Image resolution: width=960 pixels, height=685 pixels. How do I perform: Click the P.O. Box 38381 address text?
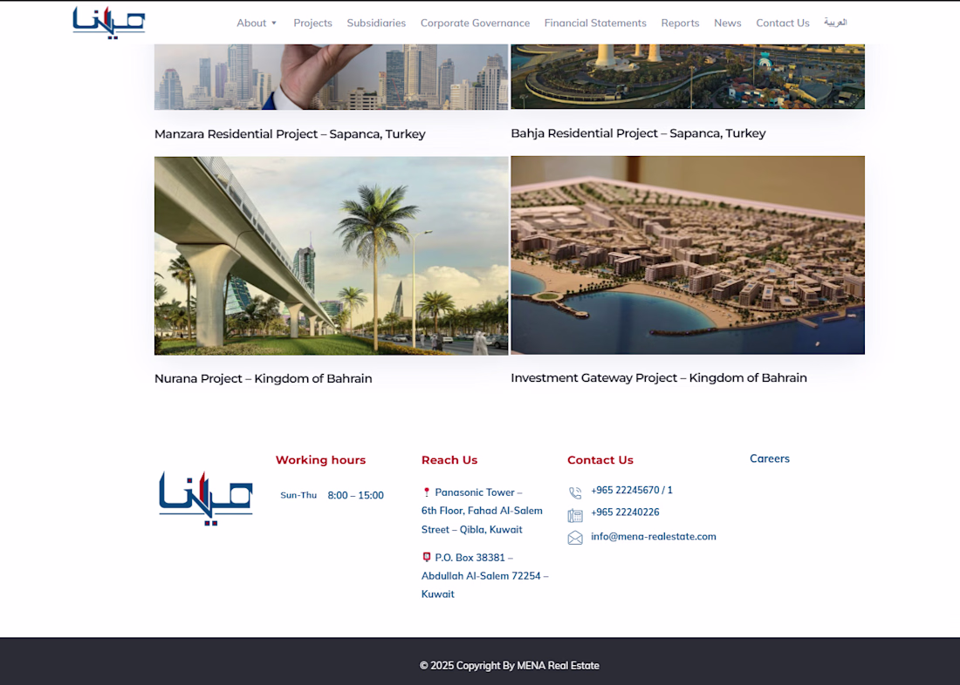point(485,575)
